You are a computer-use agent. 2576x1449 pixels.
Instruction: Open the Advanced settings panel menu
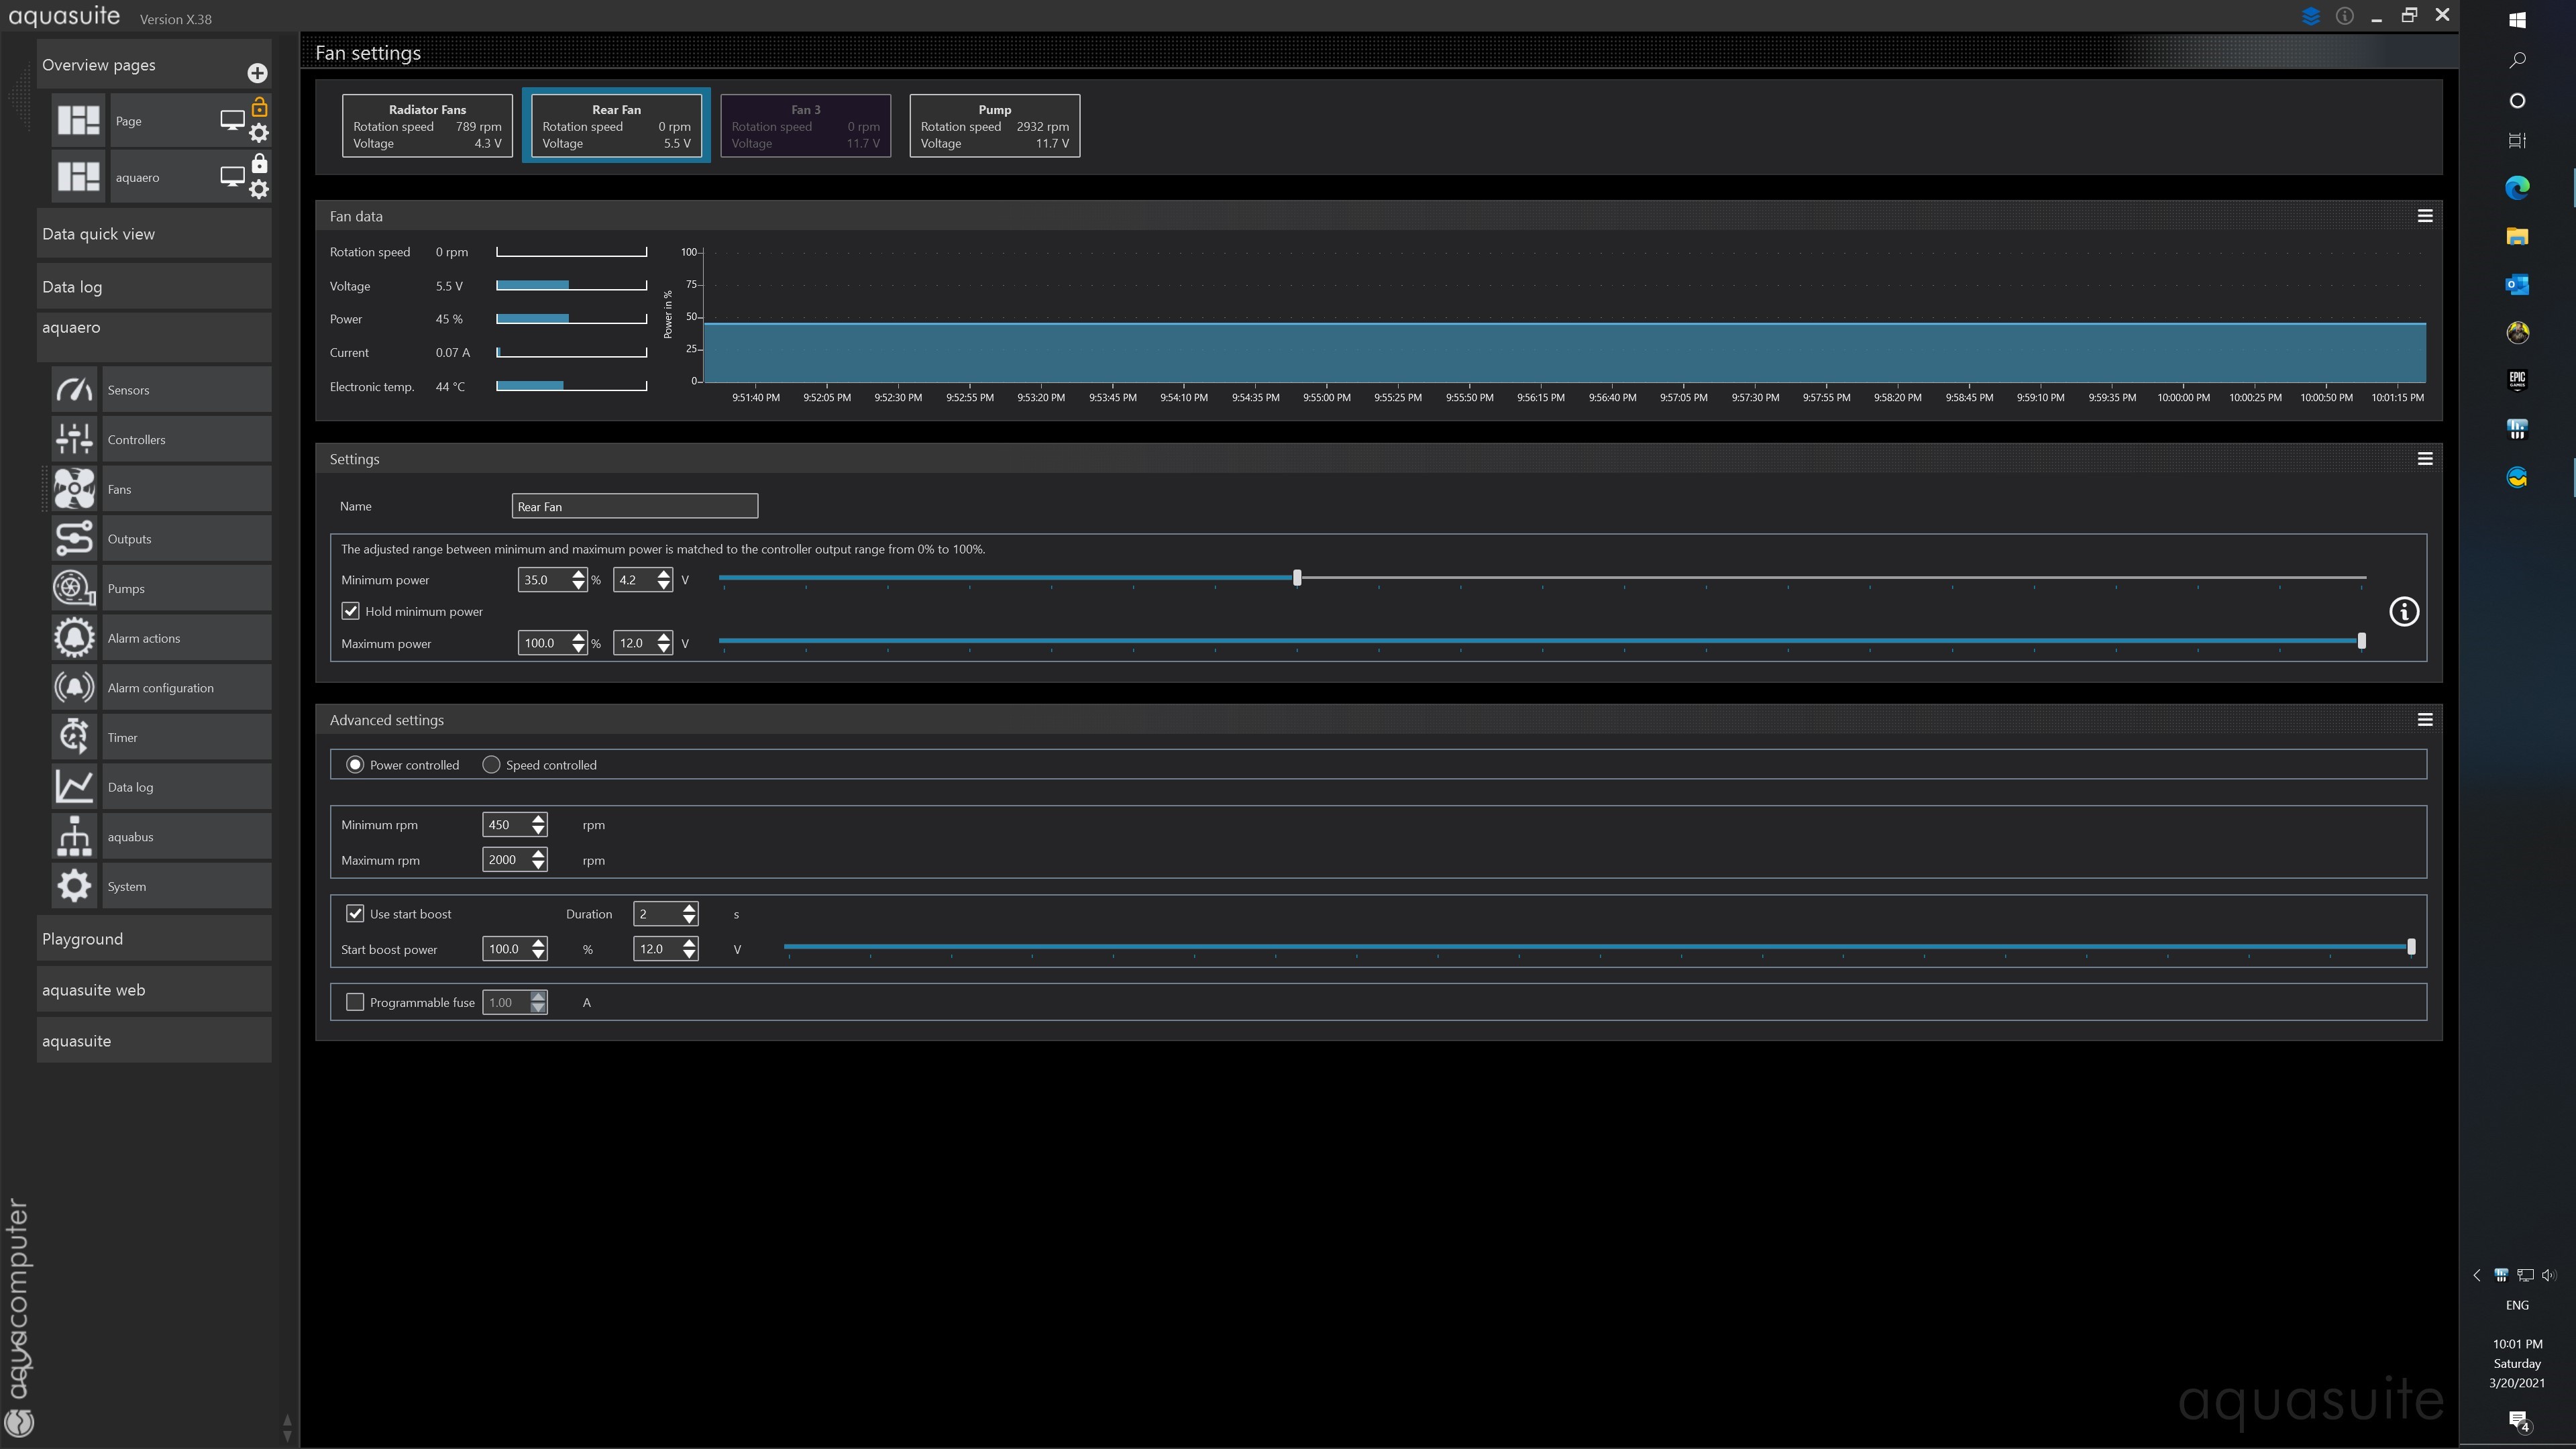(2424, 720)
